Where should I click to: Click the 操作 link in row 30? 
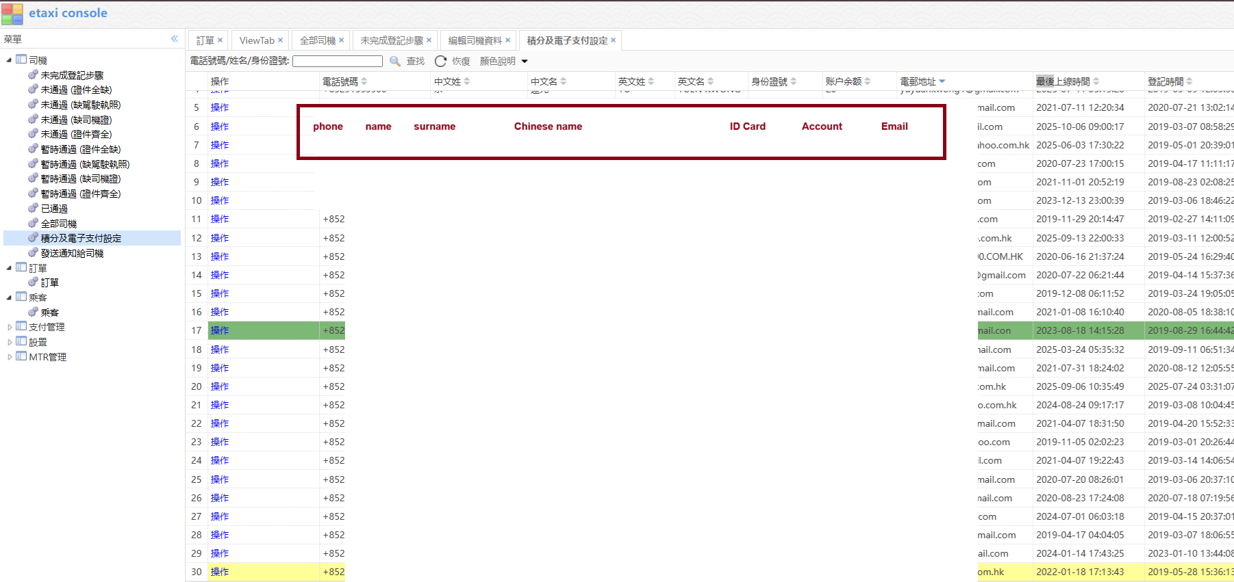[220, 572]
